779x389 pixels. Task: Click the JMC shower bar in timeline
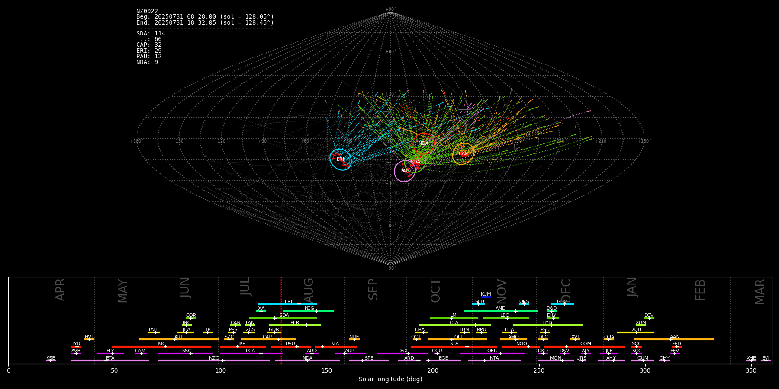(x=161, y=347)
